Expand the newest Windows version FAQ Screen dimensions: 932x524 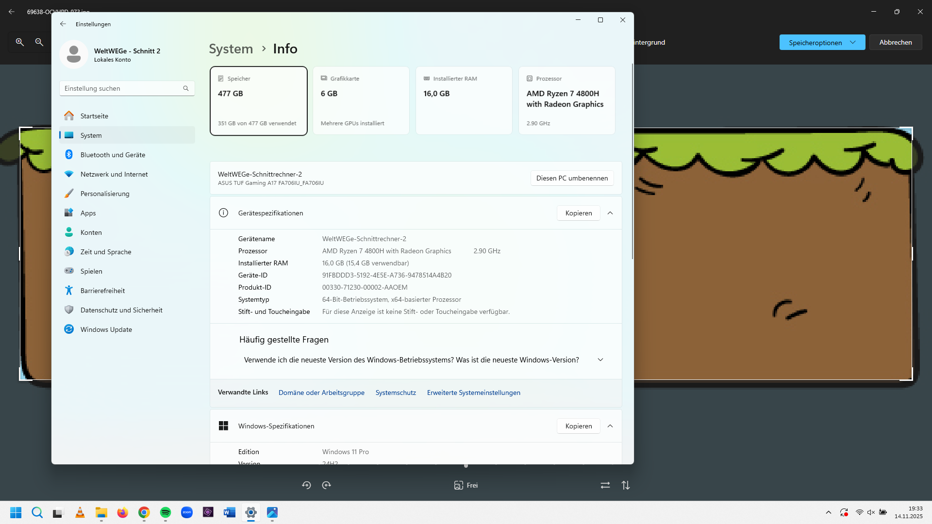pyautogui.click(x=600, y=360)
